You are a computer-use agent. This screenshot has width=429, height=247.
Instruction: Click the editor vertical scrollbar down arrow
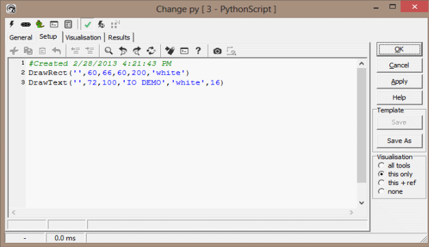coord(361,203)
